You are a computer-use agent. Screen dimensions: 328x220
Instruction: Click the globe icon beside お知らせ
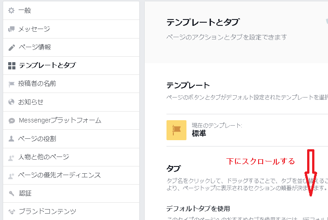(x=11, y=102)
